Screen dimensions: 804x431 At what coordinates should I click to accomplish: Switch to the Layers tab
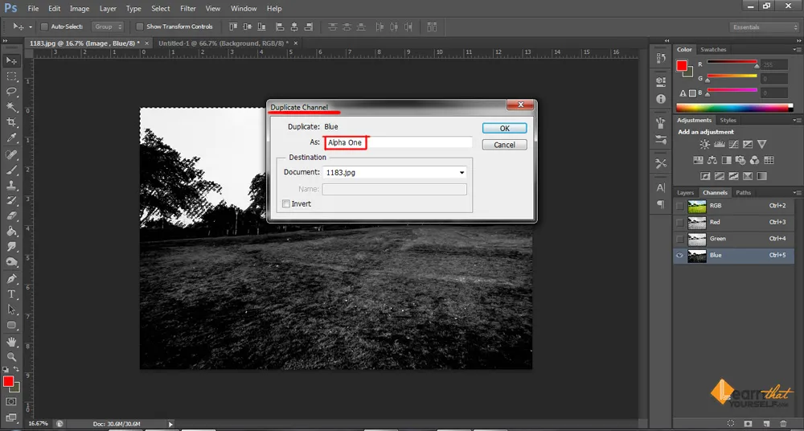click(685, 193)
